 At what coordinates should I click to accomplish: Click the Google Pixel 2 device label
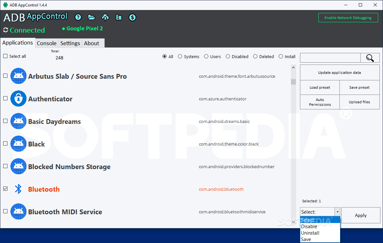[x=85, y=28]
